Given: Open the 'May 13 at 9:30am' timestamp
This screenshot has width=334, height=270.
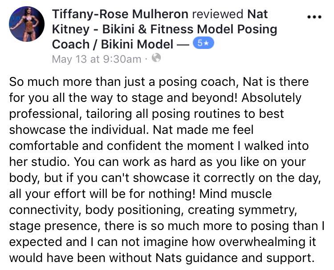Looking at the screenshot, I should tap(97, 59).
